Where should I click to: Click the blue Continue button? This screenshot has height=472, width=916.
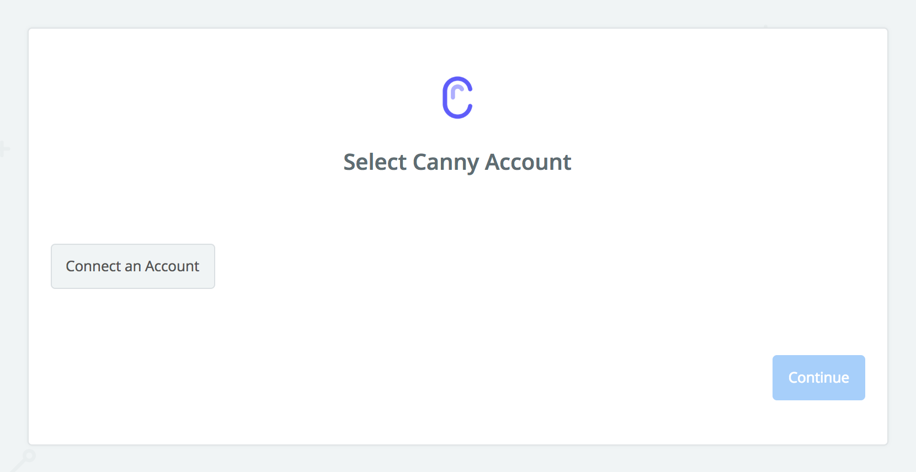(818, 378)
